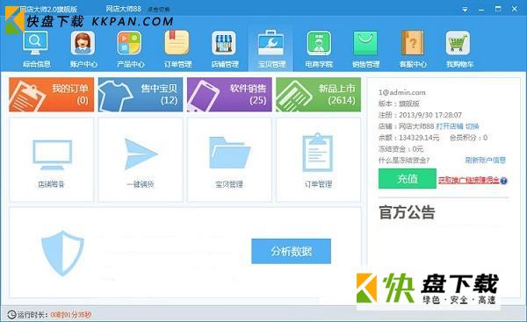527x322 pixels.
Task: Minimize the window
Action: pyautogui.click(x=481, y=10)
